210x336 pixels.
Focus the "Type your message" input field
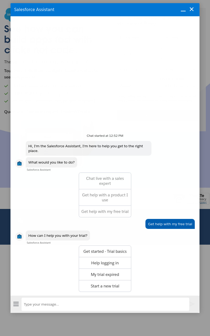coord(105,304)
